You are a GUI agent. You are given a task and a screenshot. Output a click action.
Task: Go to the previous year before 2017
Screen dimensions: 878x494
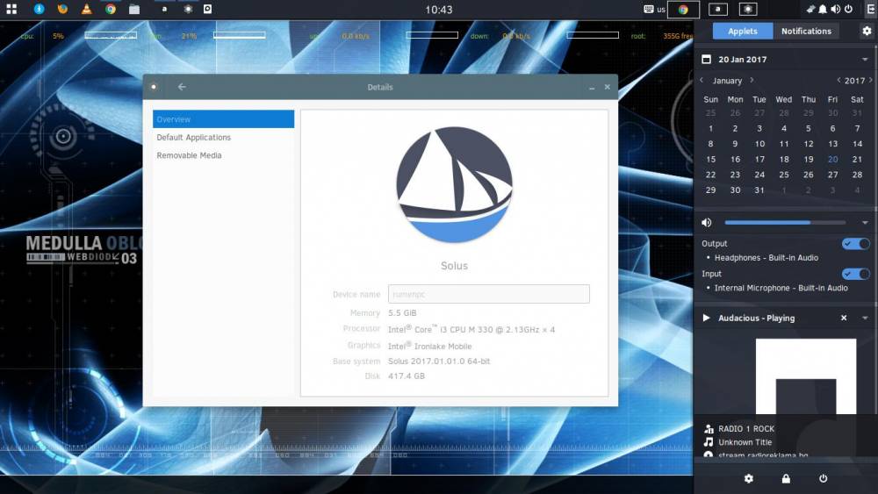pyautogui.click(x=838, y=80)
